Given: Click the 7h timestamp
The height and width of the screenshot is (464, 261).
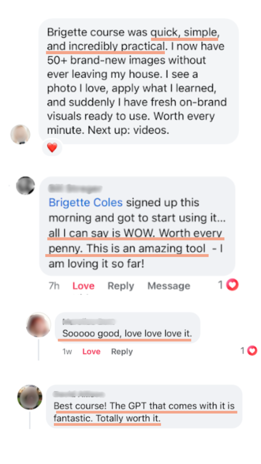Looking at the screenshot, I should (54, 286).
